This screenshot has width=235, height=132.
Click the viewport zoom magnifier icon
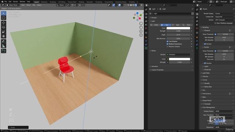141,23
